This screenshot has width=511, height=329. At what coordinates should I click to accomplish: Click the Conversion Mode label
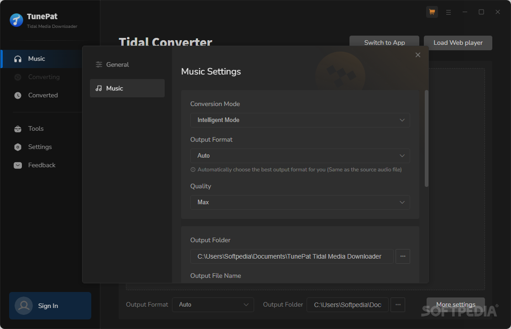[x=215, y=104]
